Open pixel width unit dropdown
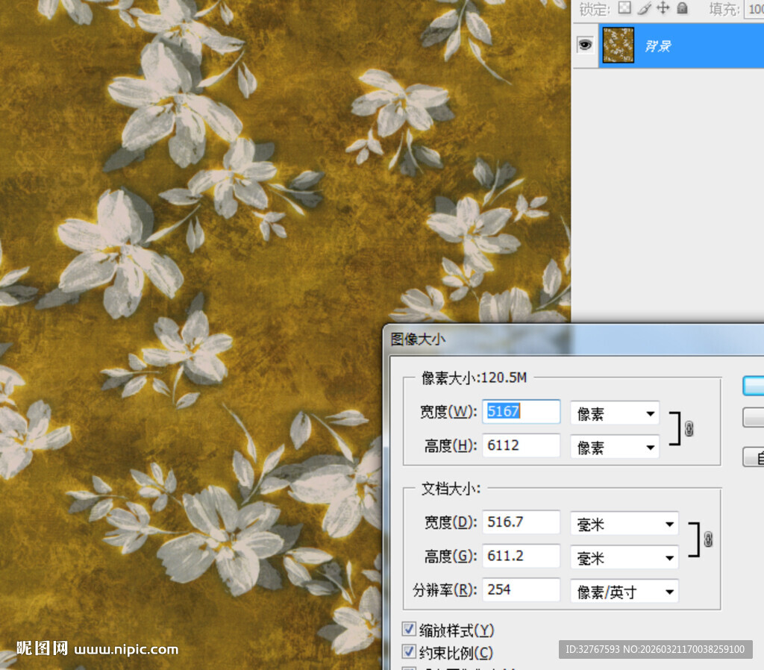This screenshot has height=670, width=764. tap(615, 413)
